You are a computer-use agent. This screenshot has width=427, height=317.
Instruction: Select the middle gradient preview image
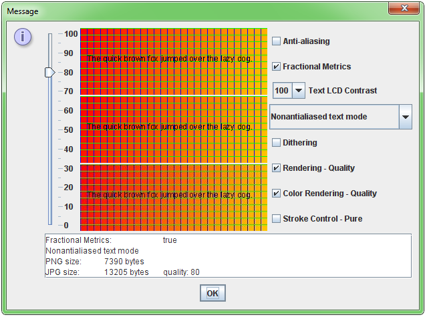(173, 129)
